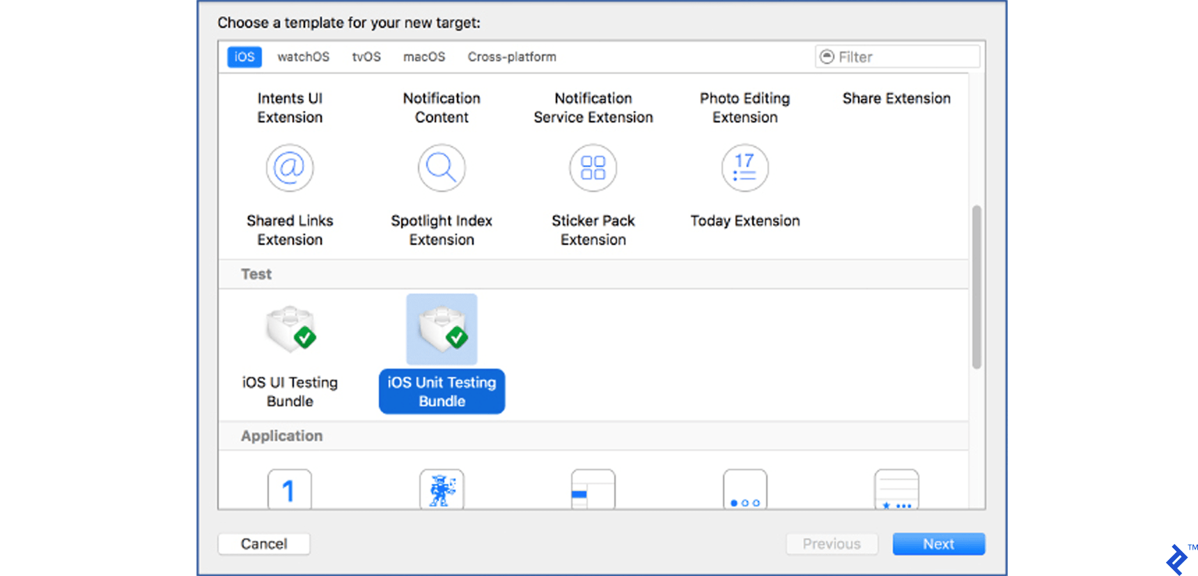Pick the Single View application template icon
The image size is (1198, 576).
click(290, 489)
